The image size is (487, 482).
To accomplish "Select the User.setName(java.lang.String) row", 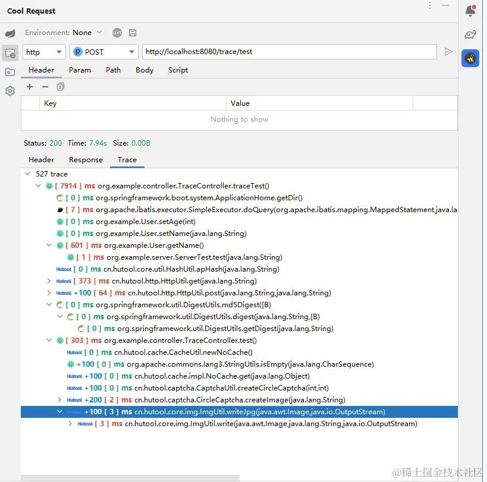I will pyautogui.click(x=239, y=234).
